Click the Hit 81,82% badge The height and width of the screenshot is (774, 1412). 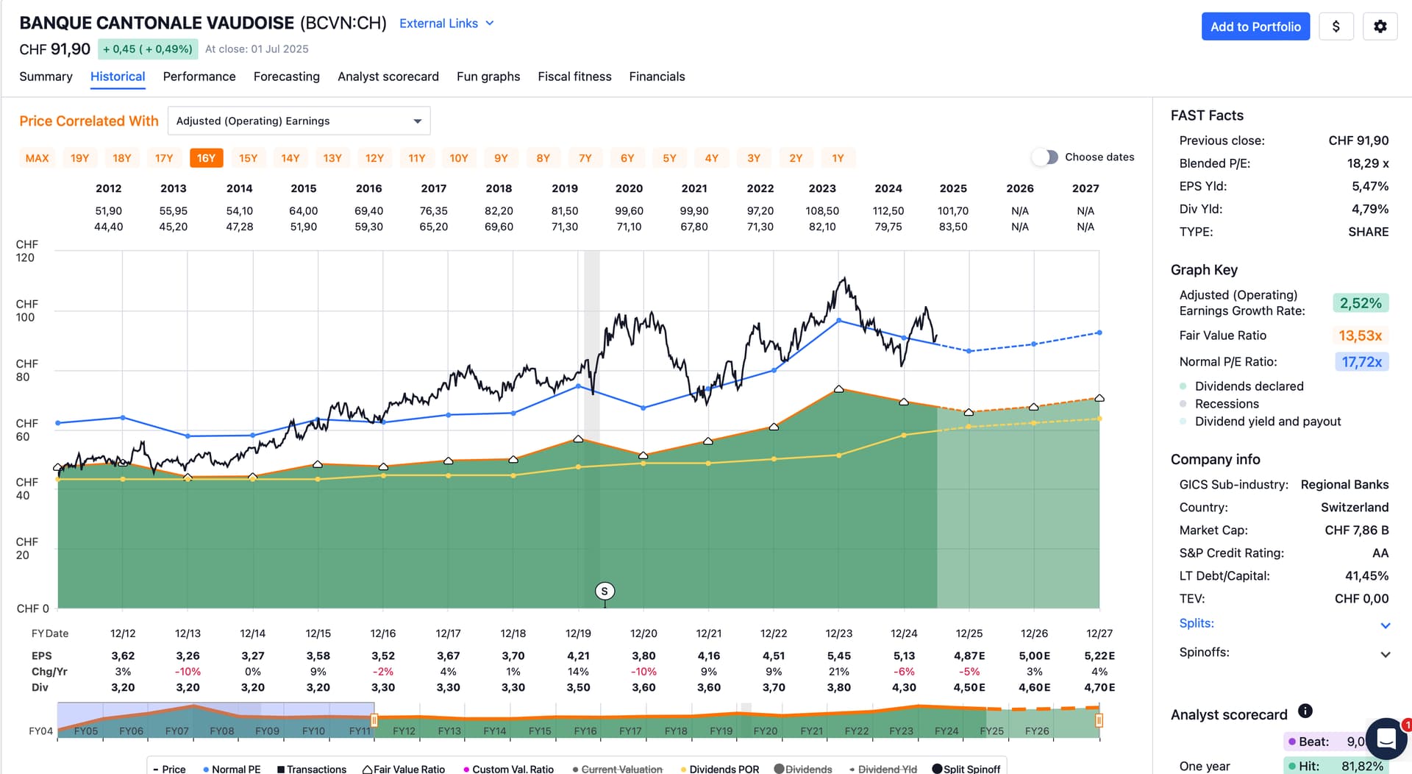1336,766
